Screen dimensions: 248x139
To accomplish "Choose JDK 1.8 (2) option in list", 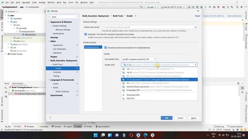I will 159,73.
